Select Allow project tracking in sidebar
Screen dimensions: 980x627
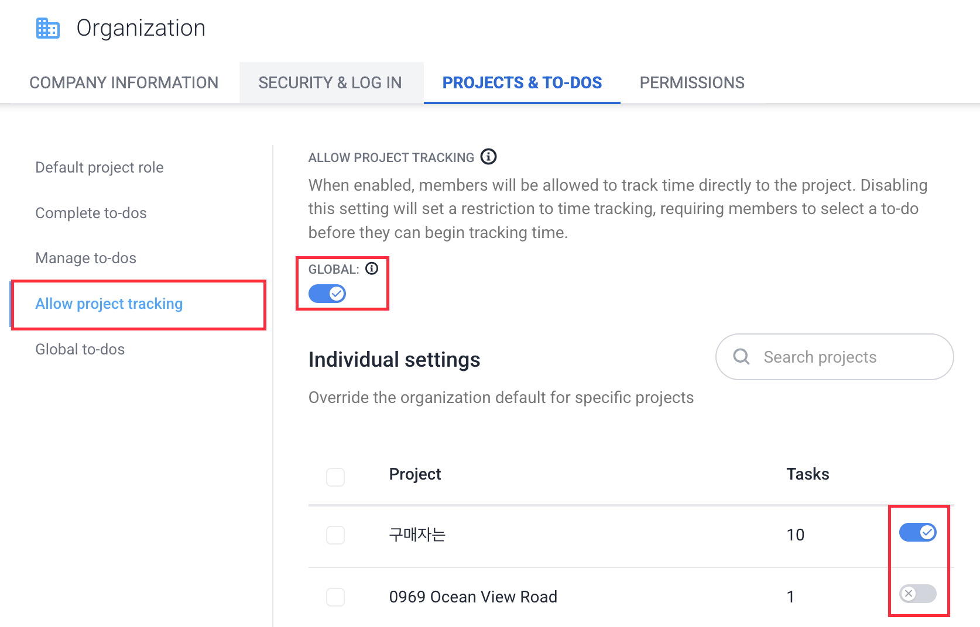pyautogui.click(x=109, y=304)
